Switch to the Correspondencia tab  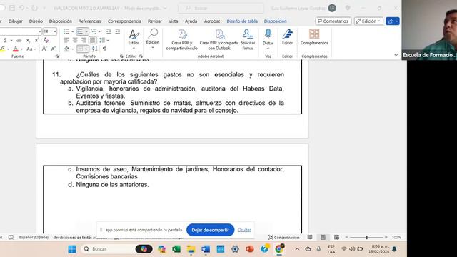click(124, 21)
